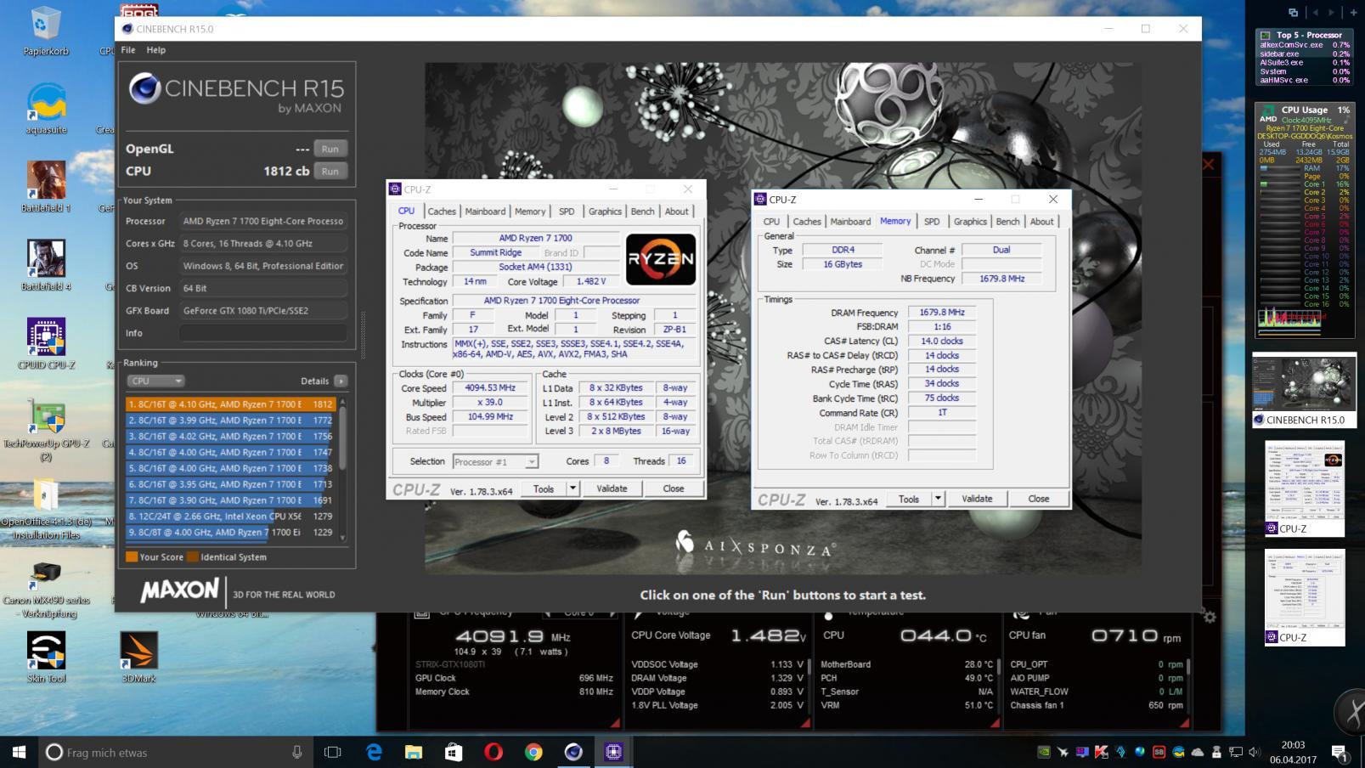Open the Action Center notifications icon
1365x768 pixels.
pyautogui.click(x=1340, y=752)
